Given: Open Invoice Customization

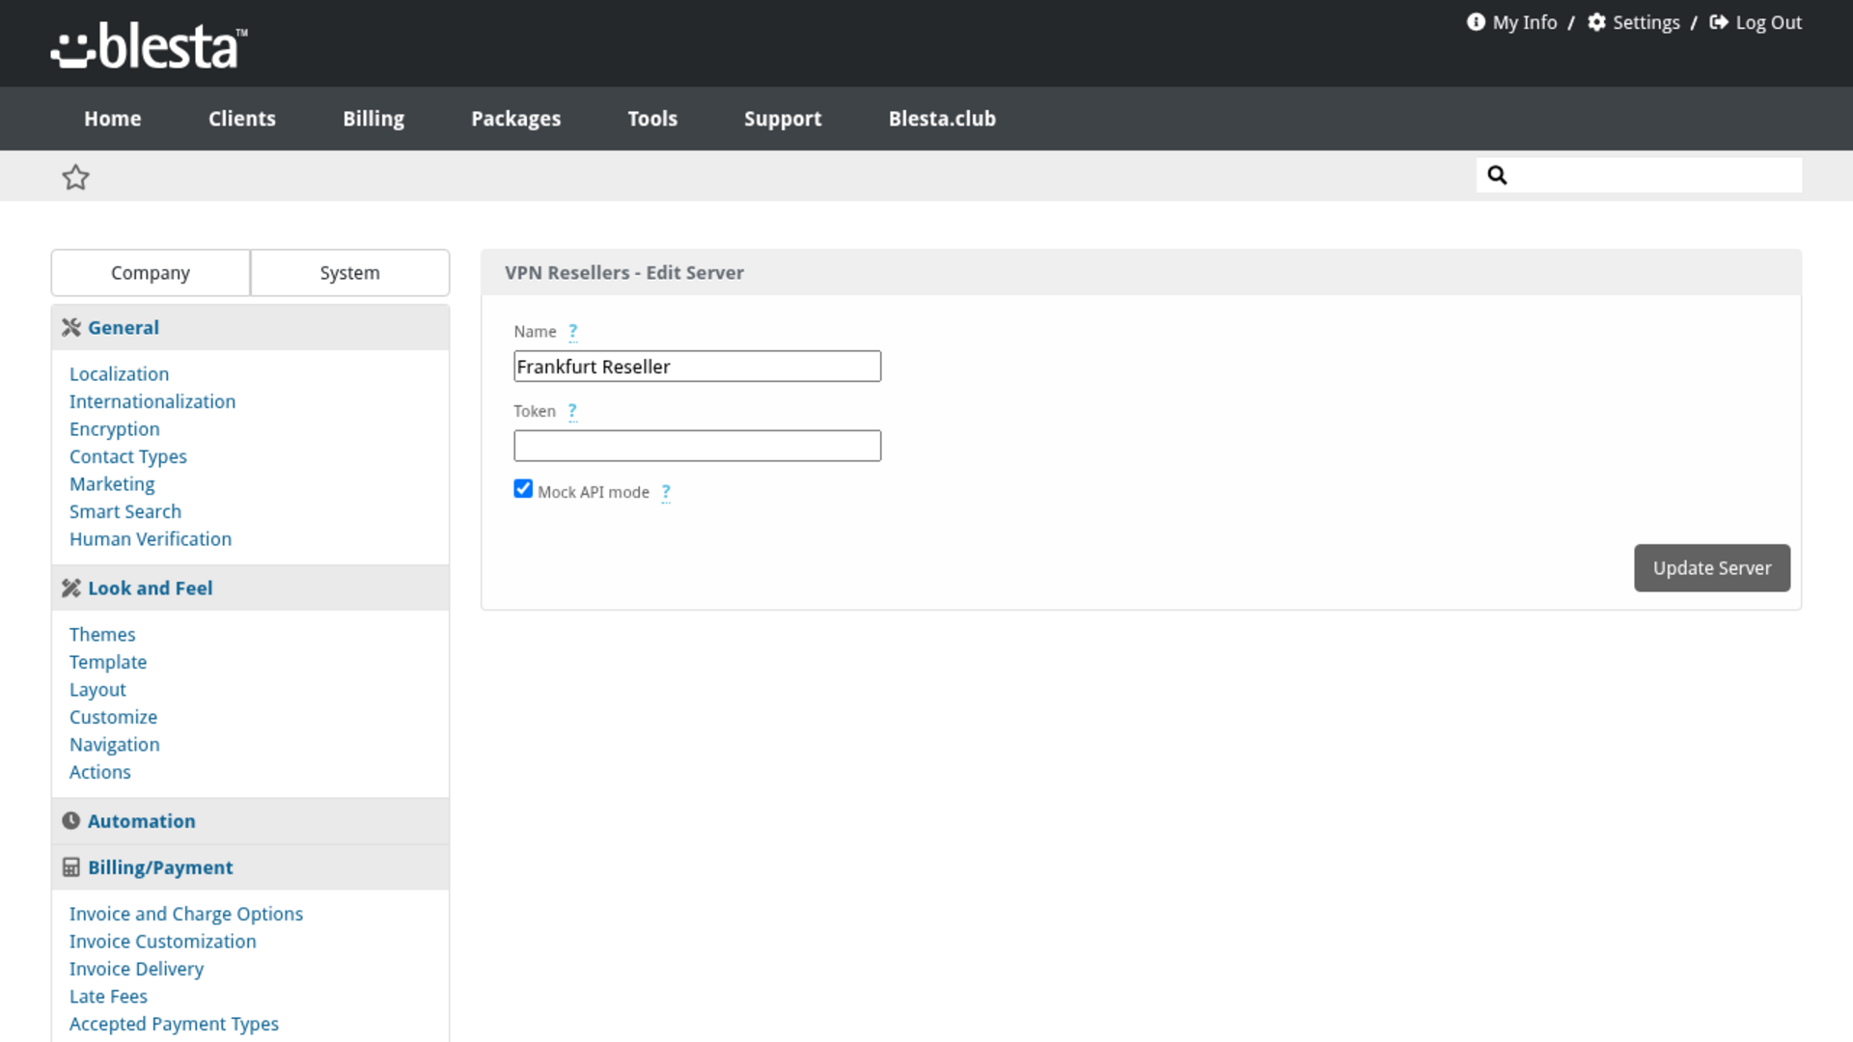Looking at the screenshot, I should click(x=163, y=942).
